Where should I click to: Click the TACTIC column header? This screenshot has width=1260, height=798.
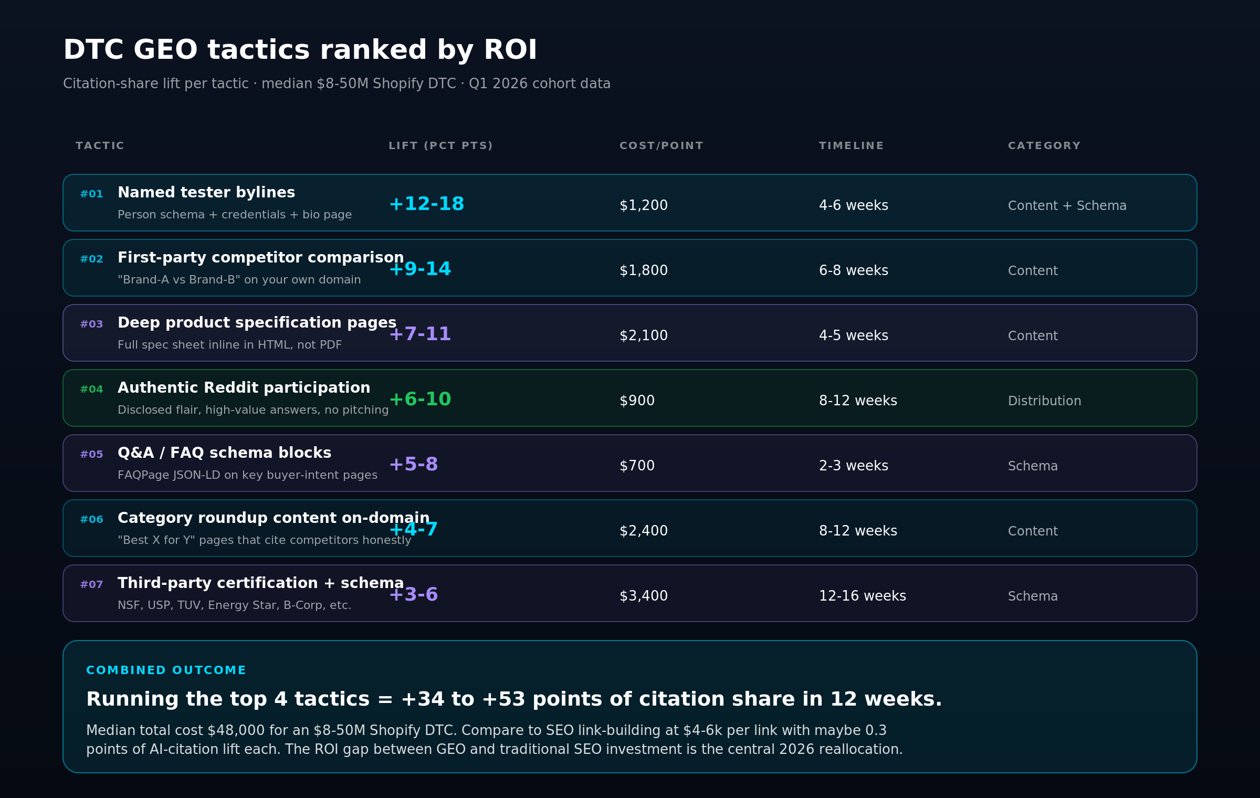click(100, 146)
